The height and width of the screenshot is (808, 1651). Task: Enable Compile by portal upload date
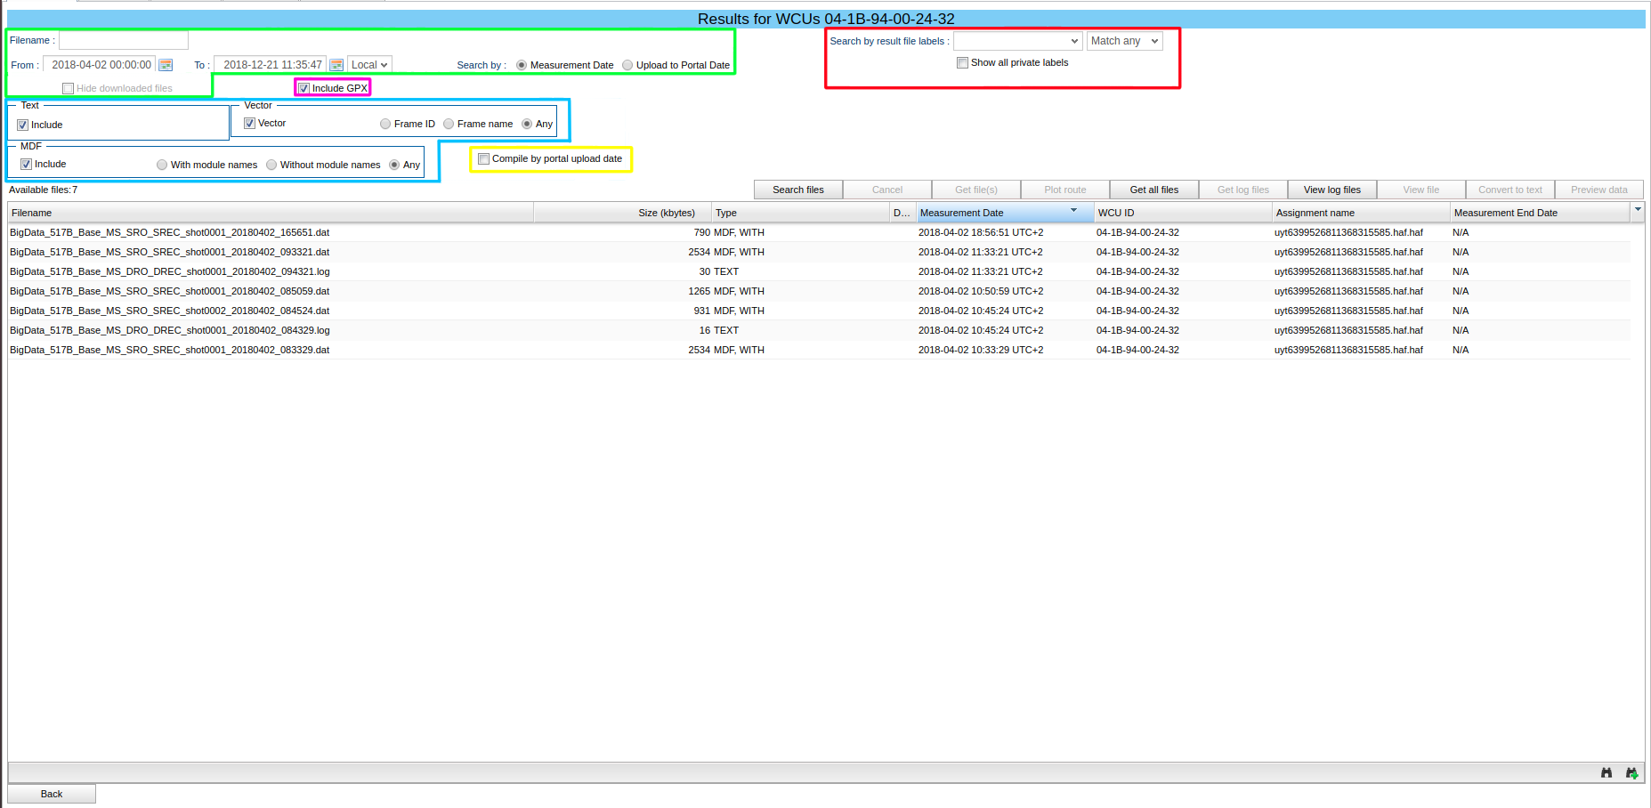484,159
